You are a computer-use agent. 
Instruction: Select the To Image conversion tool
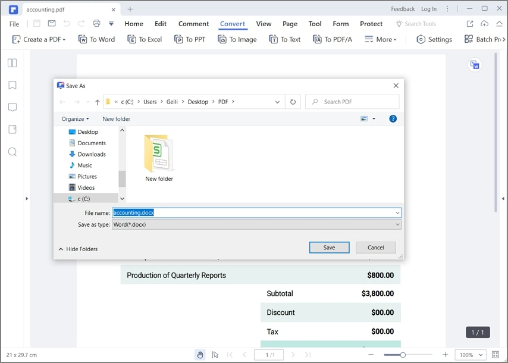237,39
